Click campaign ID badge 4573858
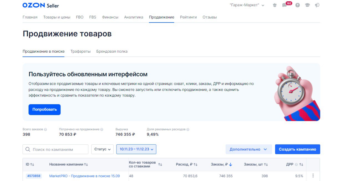 (x=34, y=176)
